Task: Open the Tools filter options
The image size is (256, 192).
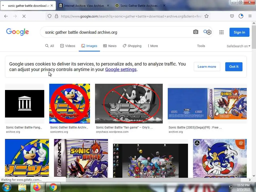Action: point(201,46)
